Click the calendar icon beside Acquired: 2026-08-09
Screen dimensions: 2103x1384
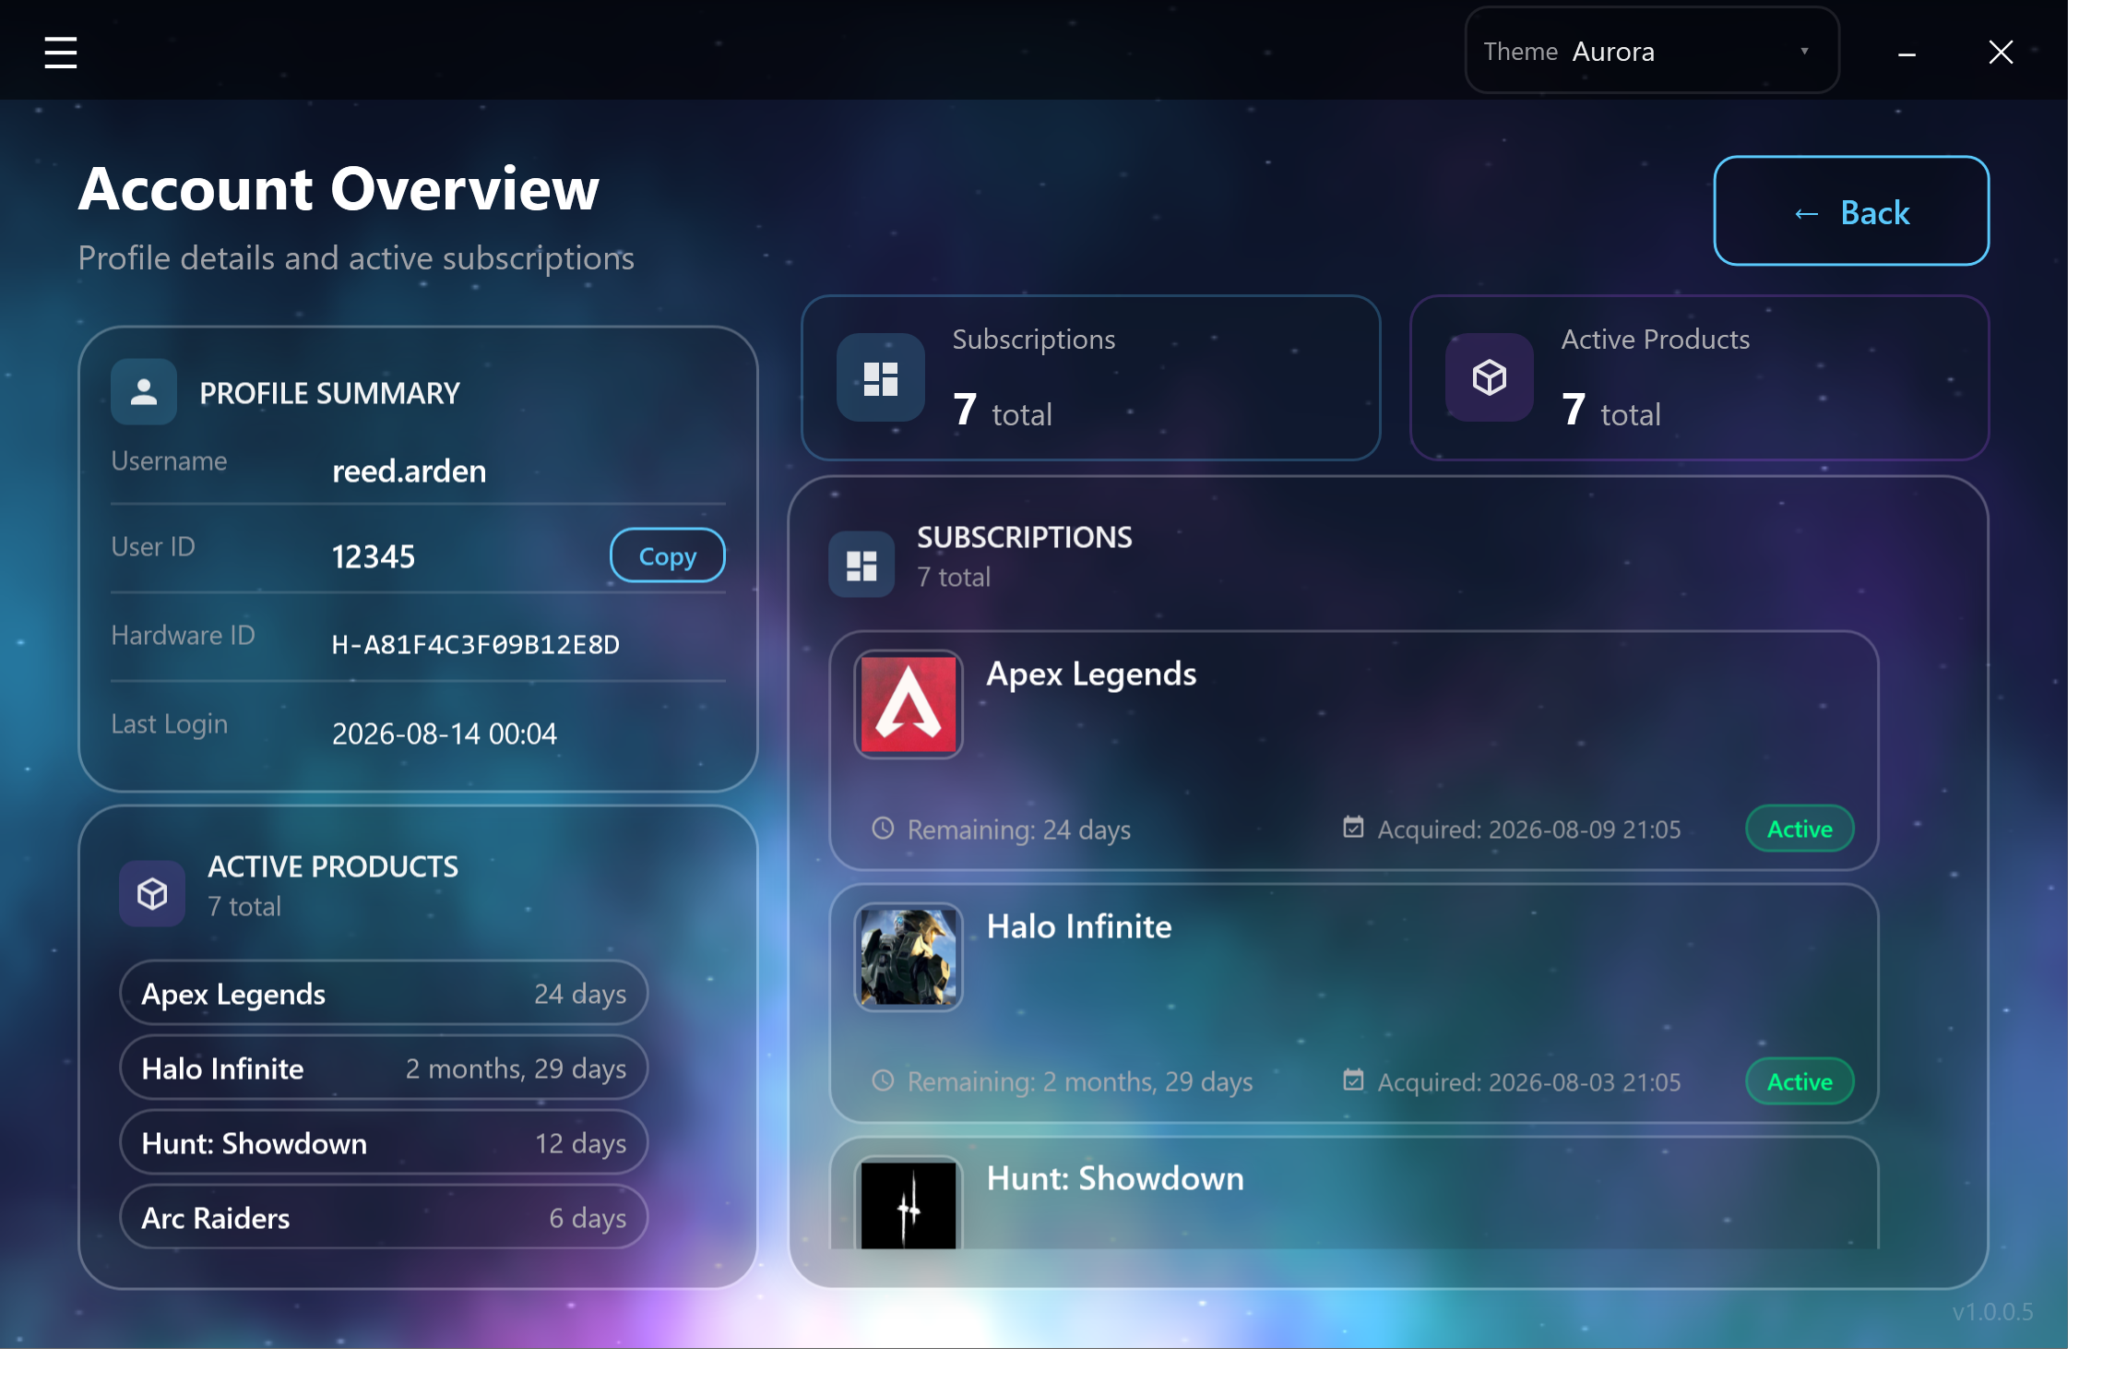point(1352,828)
